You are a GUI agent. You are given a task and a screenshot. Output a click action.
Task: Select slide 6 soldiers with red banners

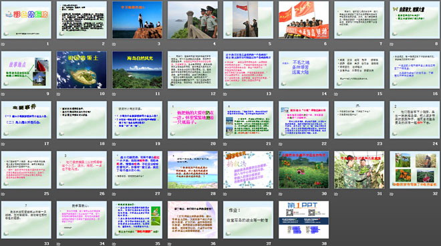pyautogui.click(x=303, y=19)
